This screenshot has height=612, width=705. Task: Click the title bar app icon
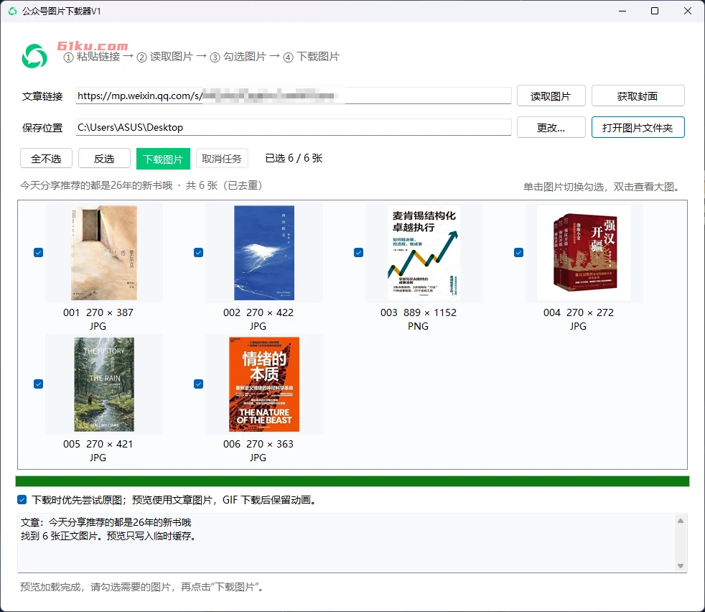(x=13, y=11)
